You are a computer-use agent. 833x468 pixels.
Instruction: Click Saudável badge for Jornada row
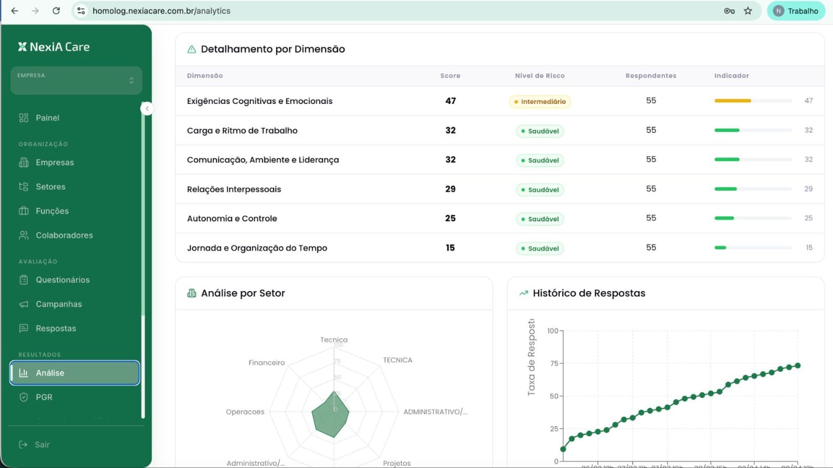(x=540, y=249)
